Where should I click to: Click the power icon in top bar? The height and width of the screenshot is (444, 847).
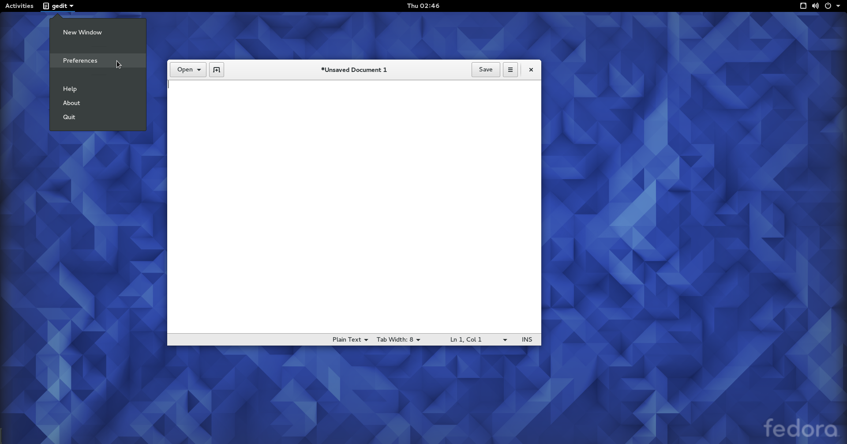point(828,6)
